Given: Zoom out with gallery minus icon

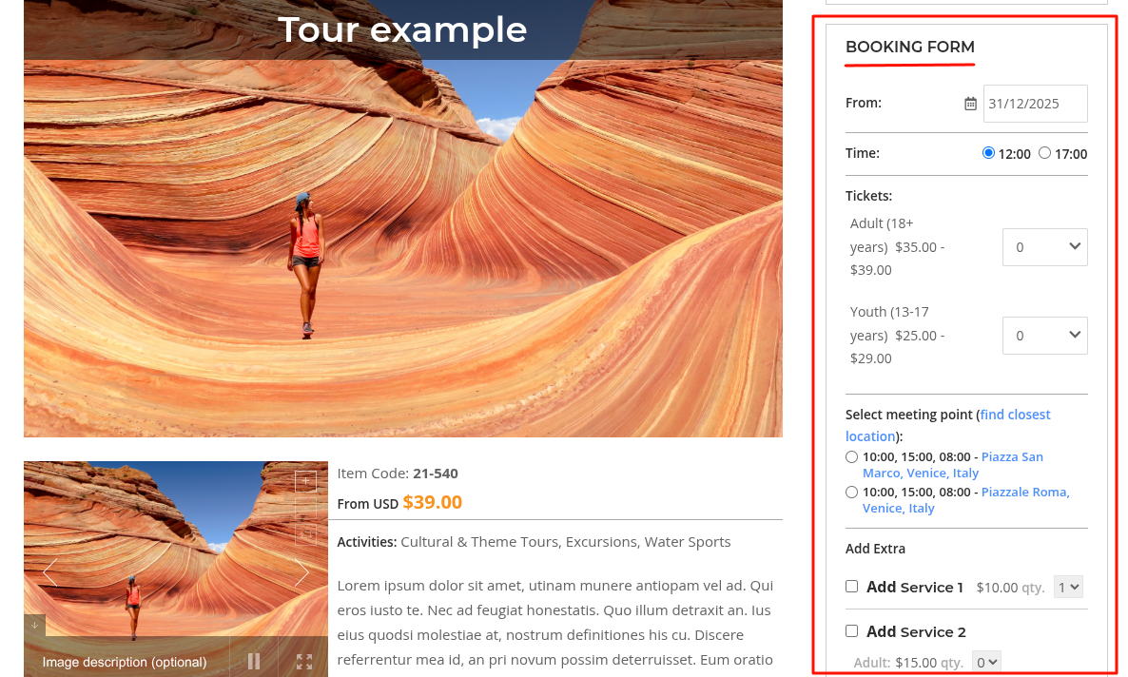Looking at the screenshot, I should click(305, 509).
